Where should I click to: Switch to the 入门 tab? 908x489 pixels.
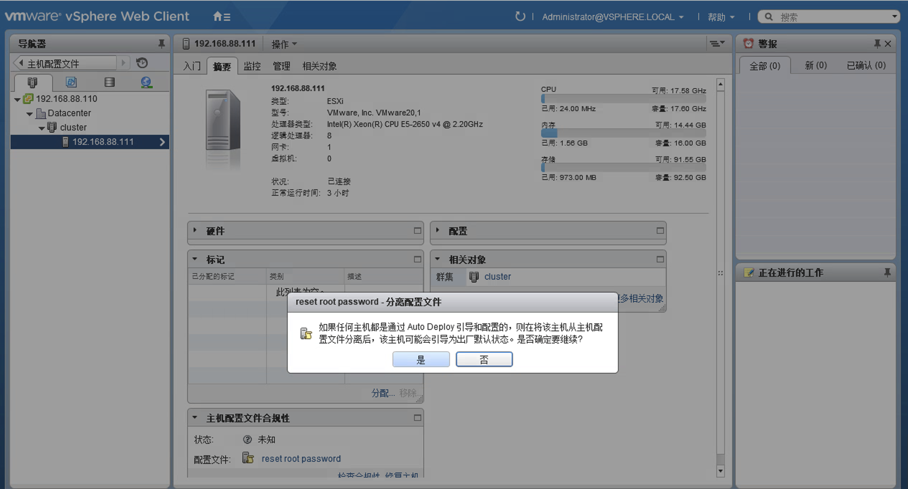click(192, 66)
